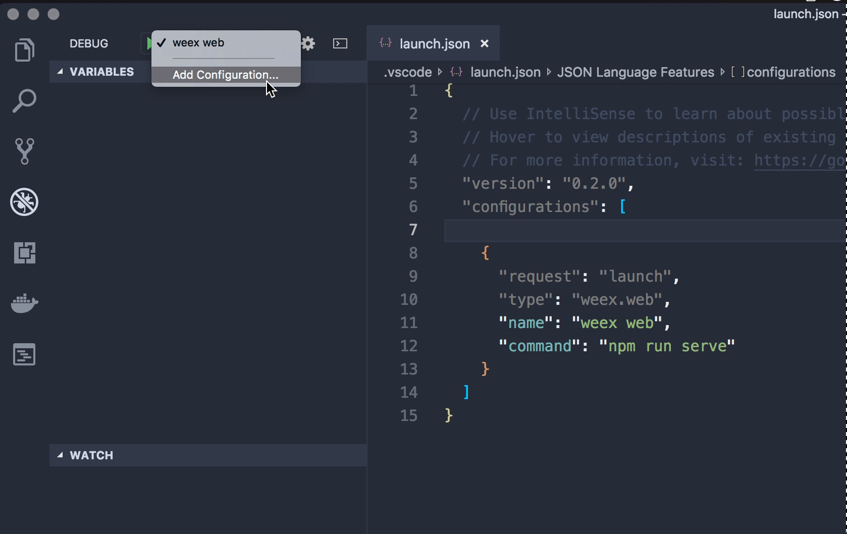Open the Debug Console terminal icon
The image size is (847, 534).
[x=340, y=44]
